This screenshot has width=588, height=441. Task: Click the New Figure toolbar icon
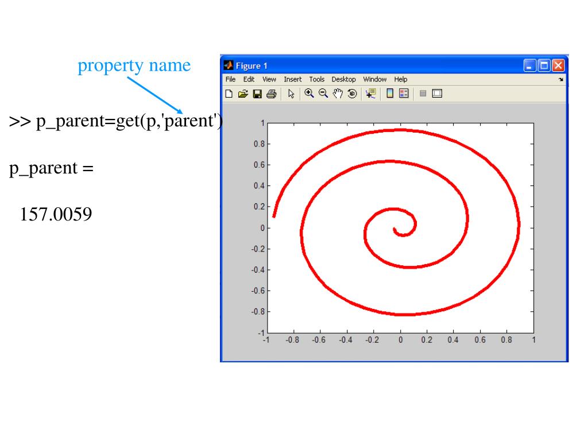pos(229,94)
